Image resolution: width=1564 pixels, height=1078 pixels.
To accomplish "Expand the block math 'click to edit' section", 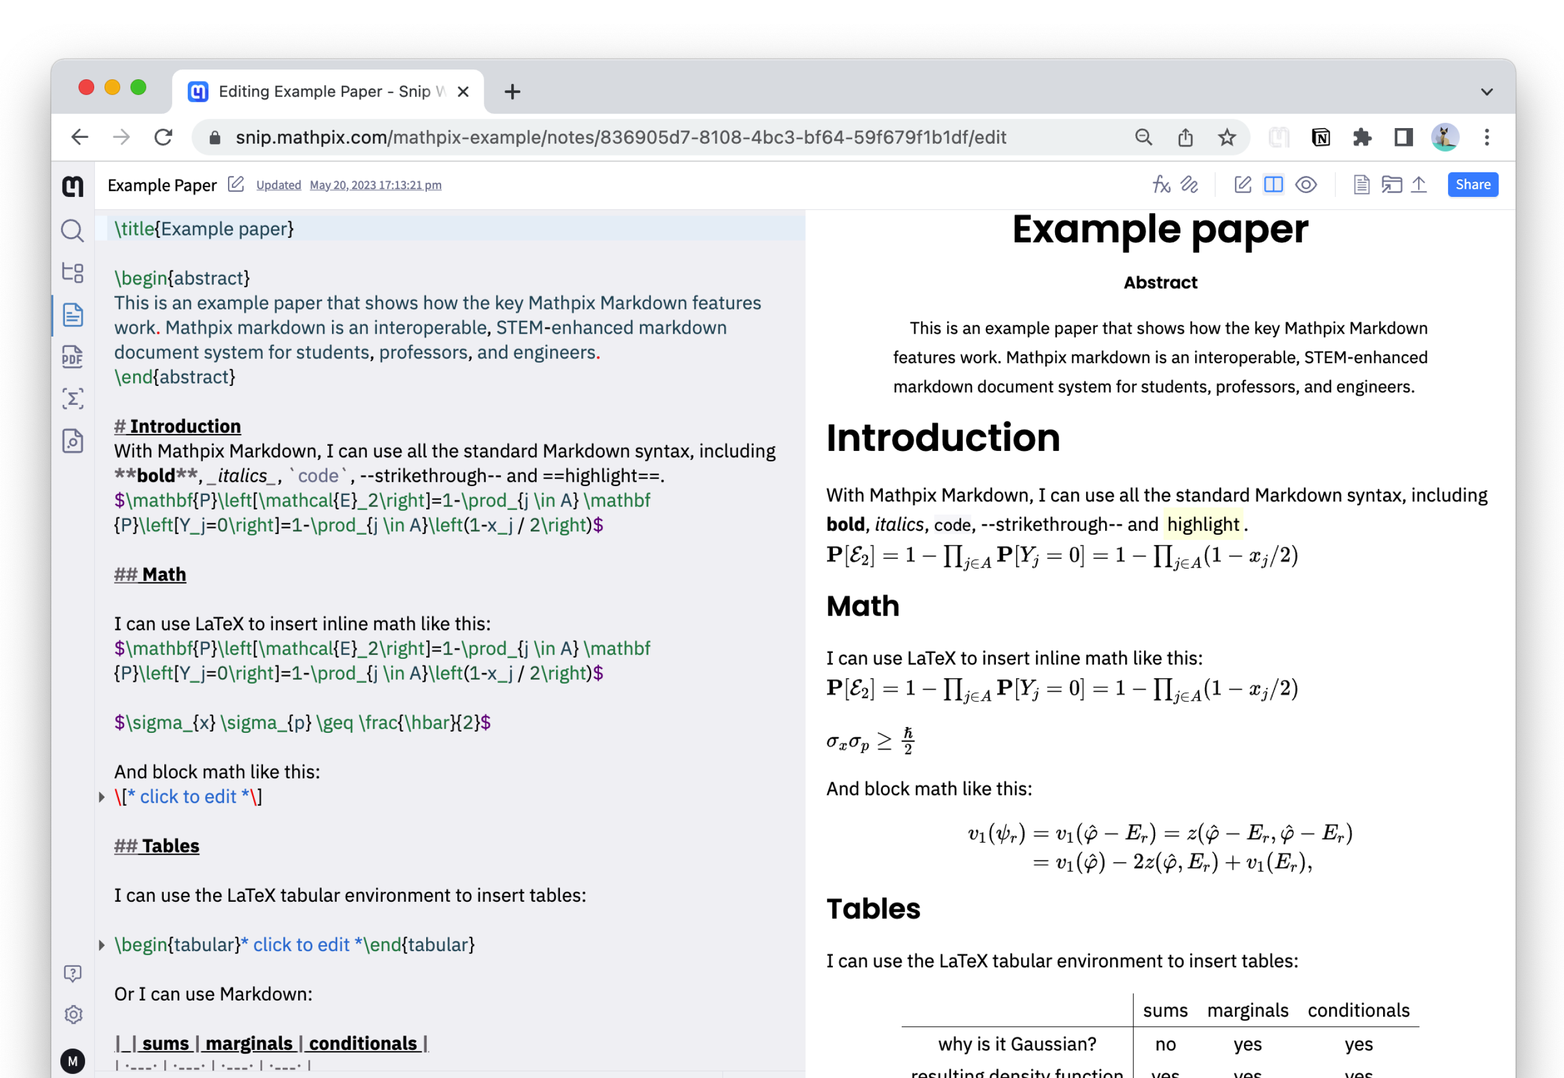I will [x=103, y=797].
